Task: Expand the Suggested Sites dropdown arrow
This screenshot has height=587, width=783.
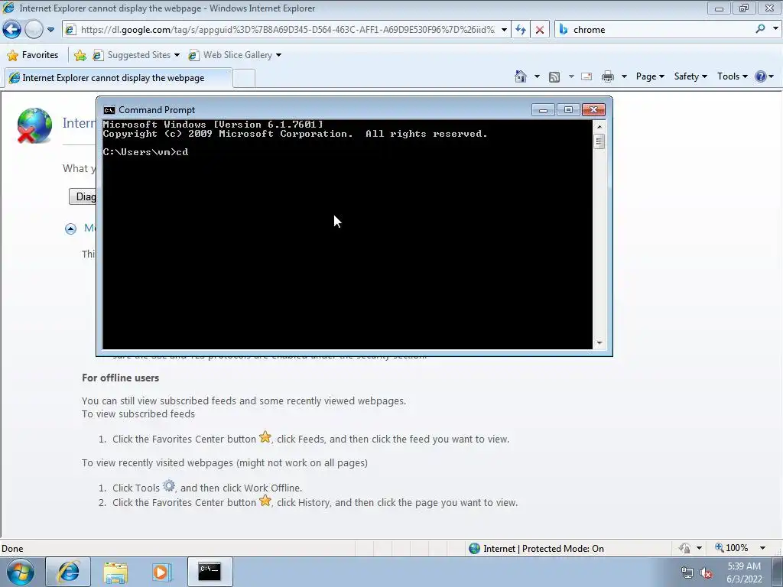Action: (177, 55)
